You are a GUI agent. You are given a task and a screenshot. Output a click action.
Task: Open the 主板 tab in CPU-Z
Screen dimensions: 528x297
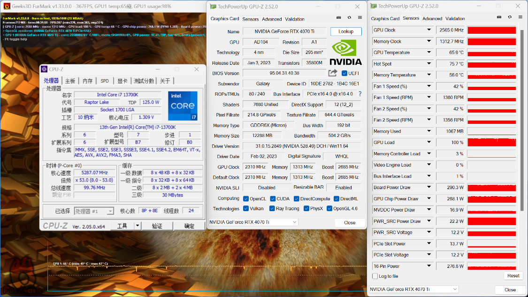tap(70, 81)
